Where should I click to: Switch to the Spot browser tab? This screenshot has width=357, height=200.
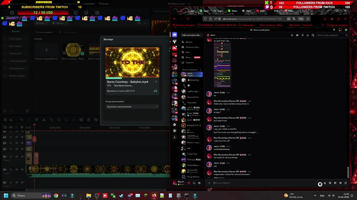204,11
